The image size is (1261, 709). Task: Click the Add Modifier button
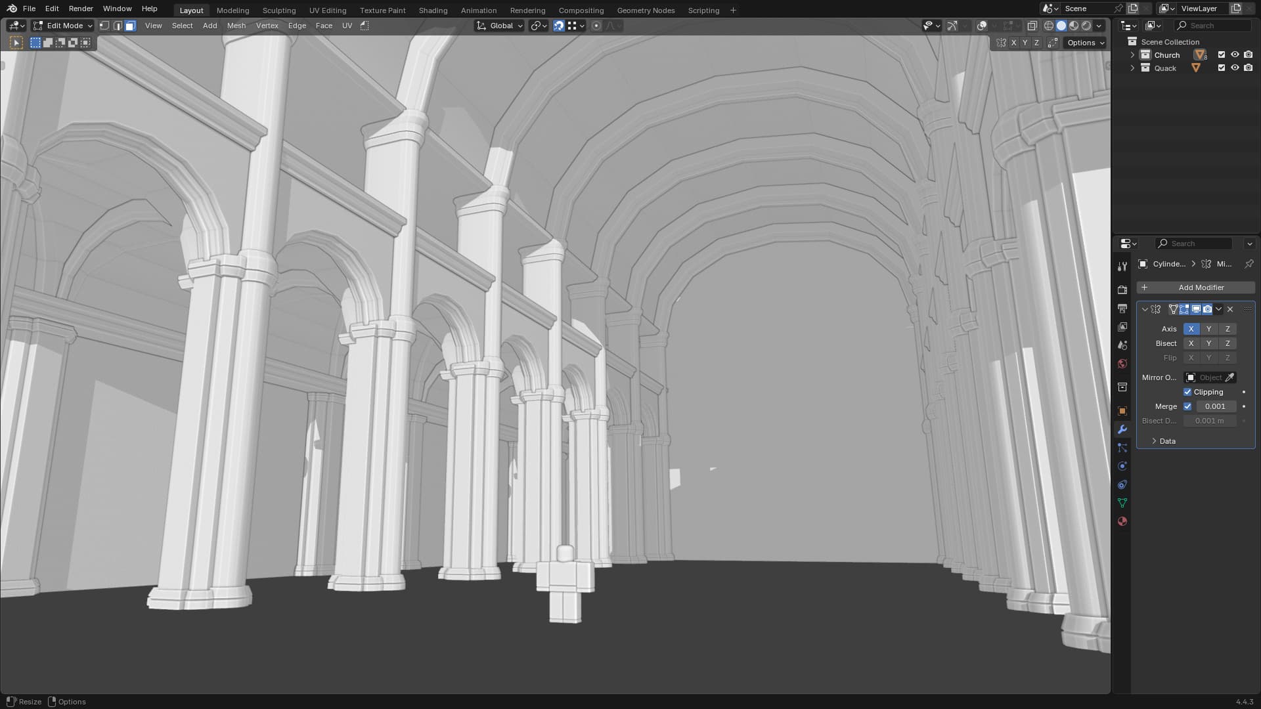tap(1195, 288)
